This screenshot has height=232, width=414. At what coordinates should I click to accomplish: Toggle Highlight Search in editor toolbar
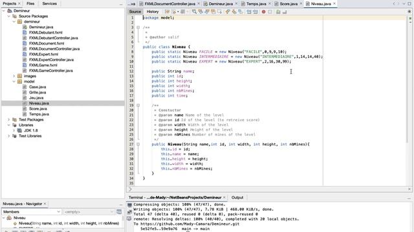click(x=213, y=12)
